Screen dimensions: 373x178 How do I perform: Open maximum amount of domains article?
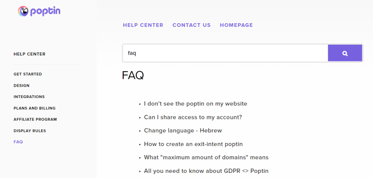(x=206, y=157)
